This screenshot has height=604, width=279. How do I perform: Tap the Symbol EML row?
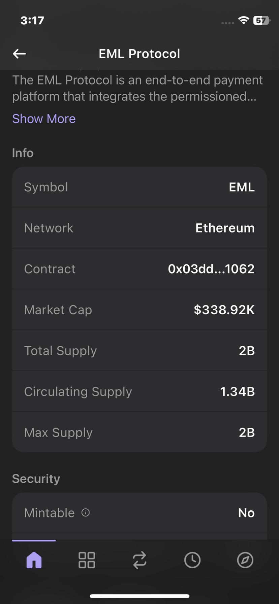(139, 187)
